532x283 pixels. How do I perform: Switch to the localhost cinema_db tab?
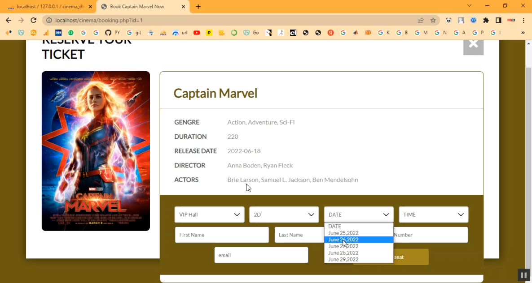48,7
